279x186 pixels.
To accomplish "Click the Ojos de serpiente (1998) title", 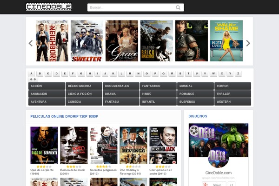I will click(x=42, y=172).
